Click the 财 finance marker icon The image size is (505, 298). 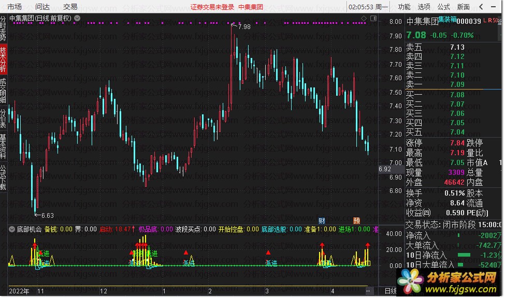coord(322,220)
